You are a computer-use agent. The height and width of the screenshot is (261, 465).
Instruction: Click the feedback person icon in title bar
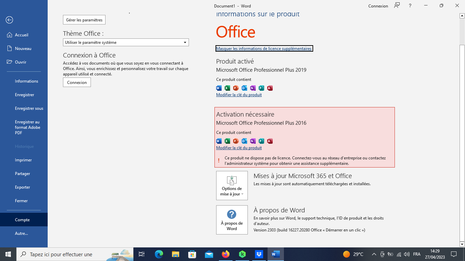point(397,5)
